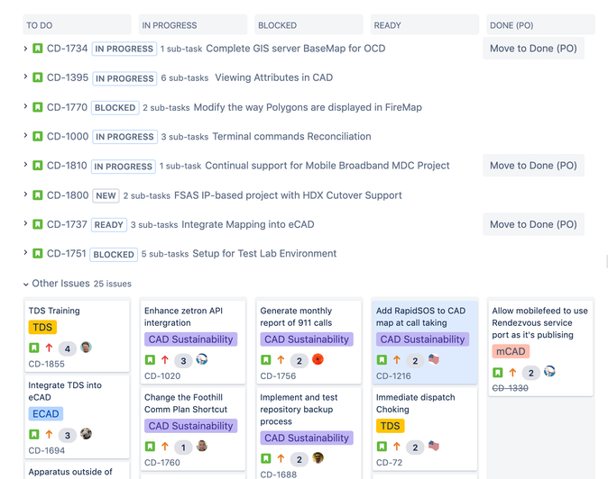Click the mCAD label on CD-1330 card

point(511,351)
